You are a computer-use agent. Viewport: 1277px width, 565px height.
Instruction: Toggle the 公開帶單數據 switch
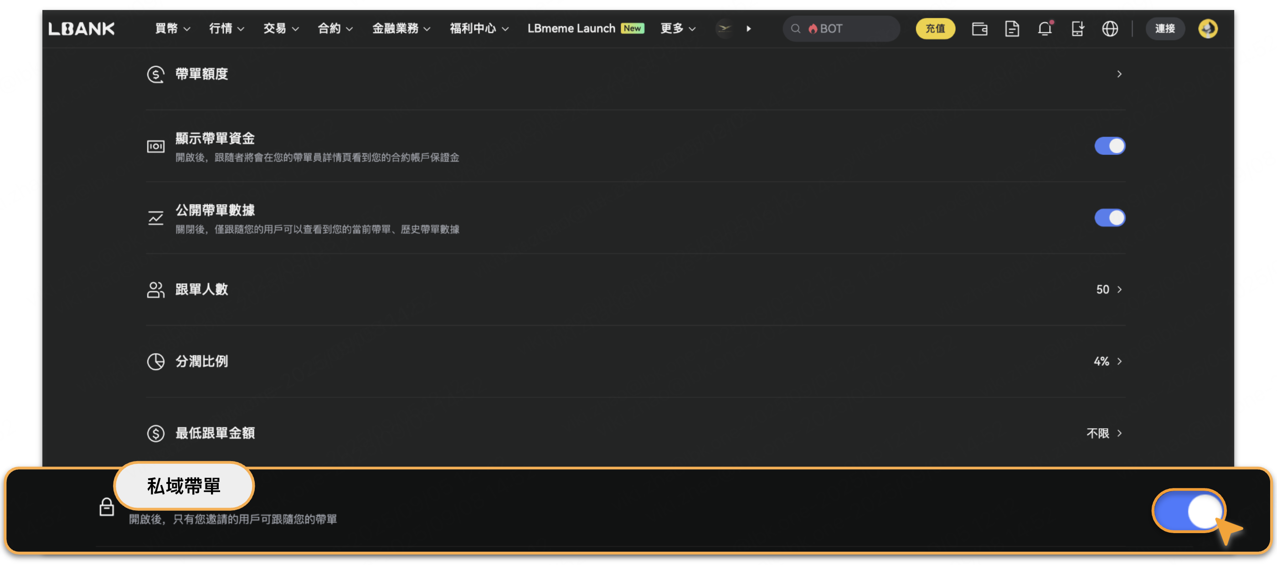coord(1109,218)
